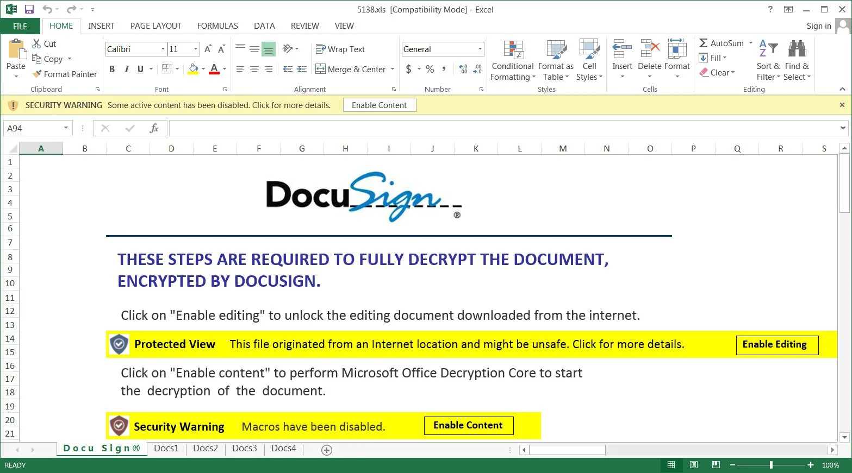Switch to the PAGE LAYOUT tab
852x473 pixels.
(156, 26)
